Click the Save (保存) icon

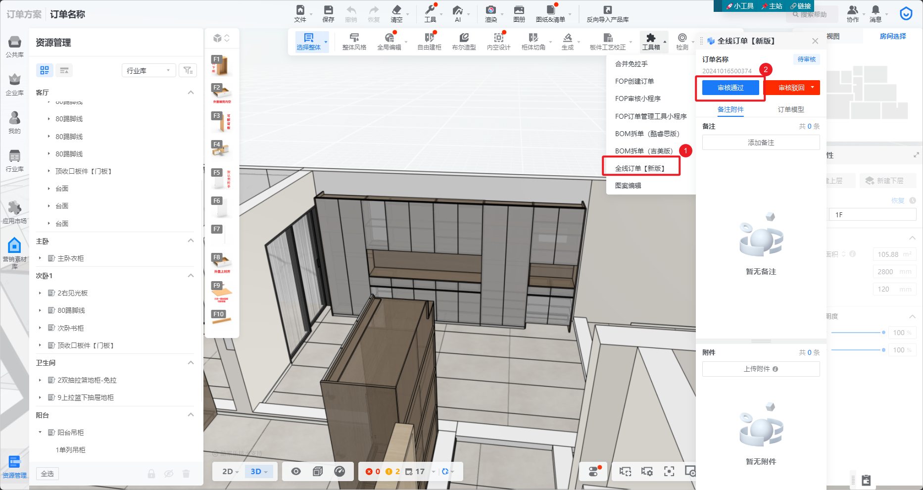pos(328,13)
